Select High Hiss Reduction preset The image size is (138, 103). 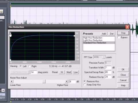(x=93, y=38)
